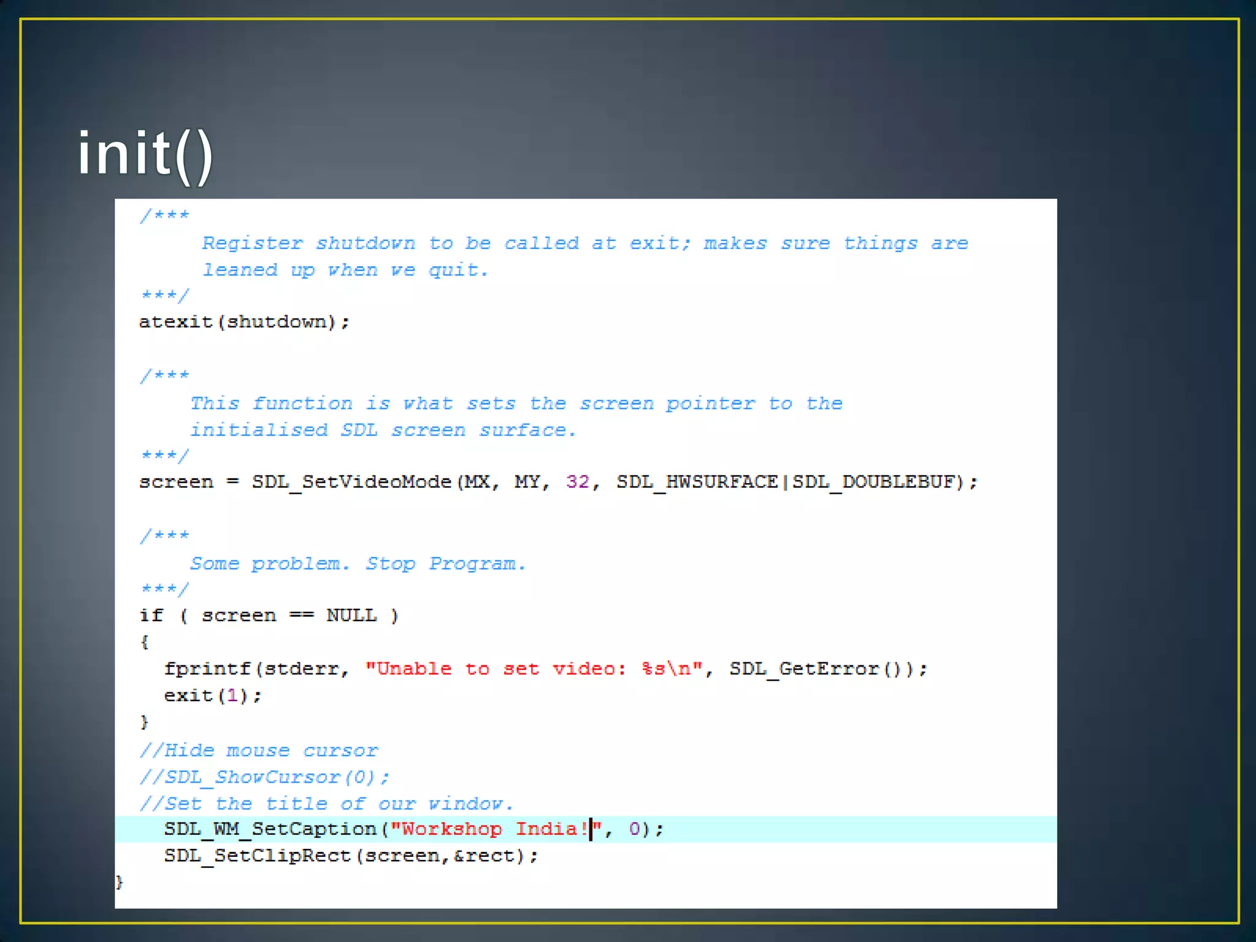Click the SDL_SetClipRect(screen,&rect); line
Screen dimensions: 1256x942
tap(351, 856)
